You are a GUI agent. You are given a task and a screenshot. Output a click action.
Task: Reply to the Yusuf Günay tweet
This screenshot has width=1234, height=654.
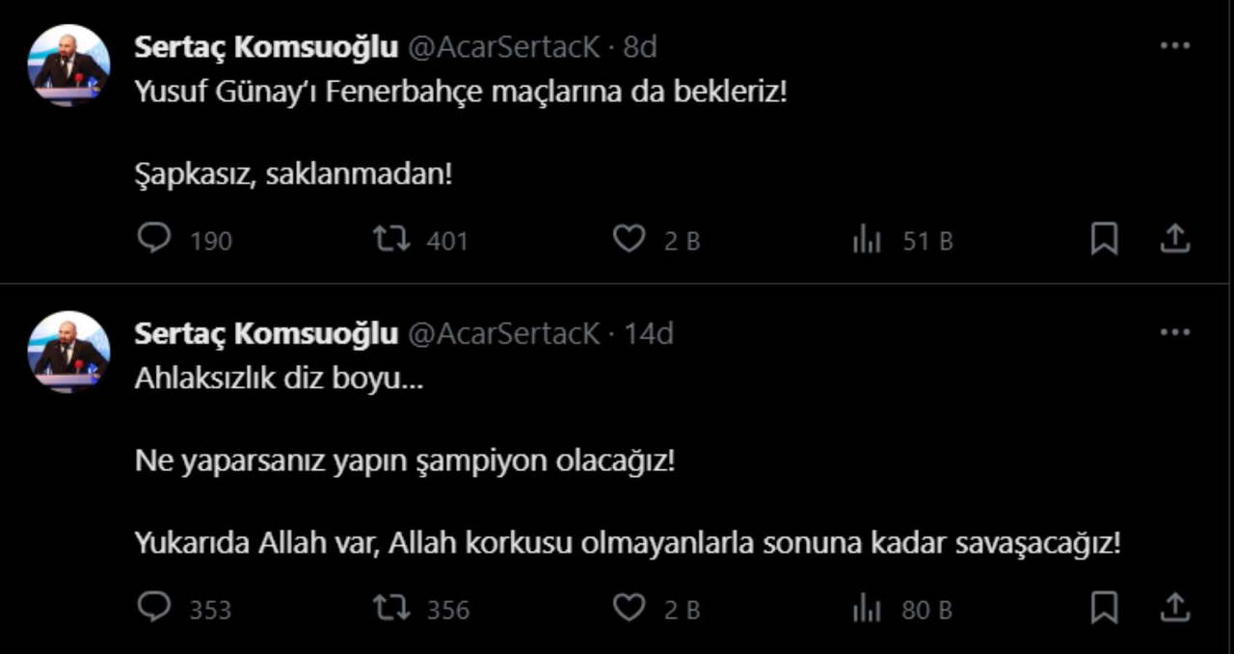tap(154, 238)
